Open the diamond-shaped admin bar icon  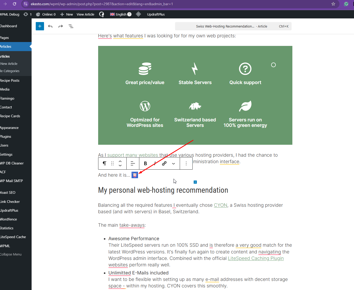coord(139,14)
